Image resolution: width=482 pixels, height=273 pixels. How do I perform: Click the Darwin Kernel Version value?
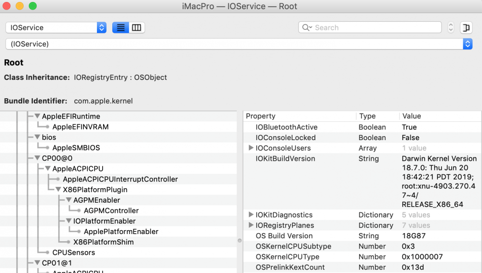[439, 182]
